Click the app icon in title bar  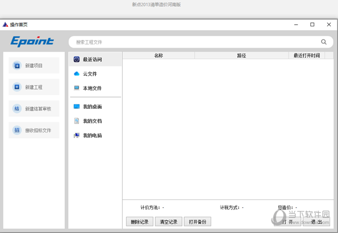pos(6,25)
